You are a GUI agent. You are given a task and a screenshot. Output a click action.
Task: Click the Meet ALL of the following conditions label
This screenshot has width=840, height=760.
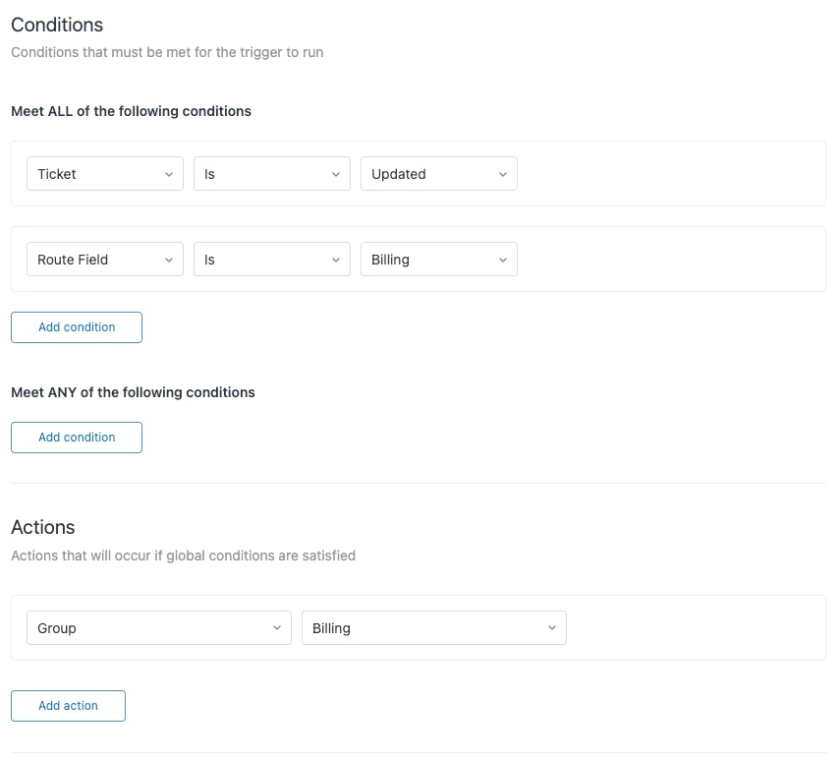131,111
